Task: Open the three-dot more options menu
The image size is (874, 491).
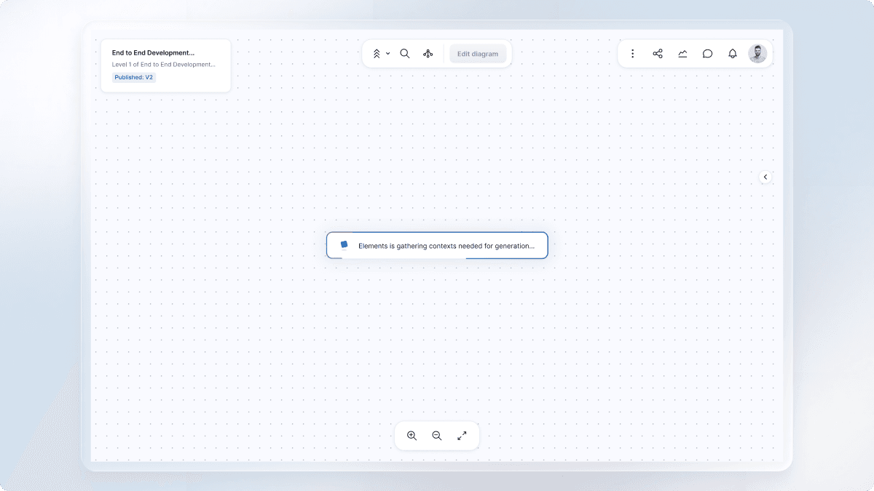Action: [632, 54]
